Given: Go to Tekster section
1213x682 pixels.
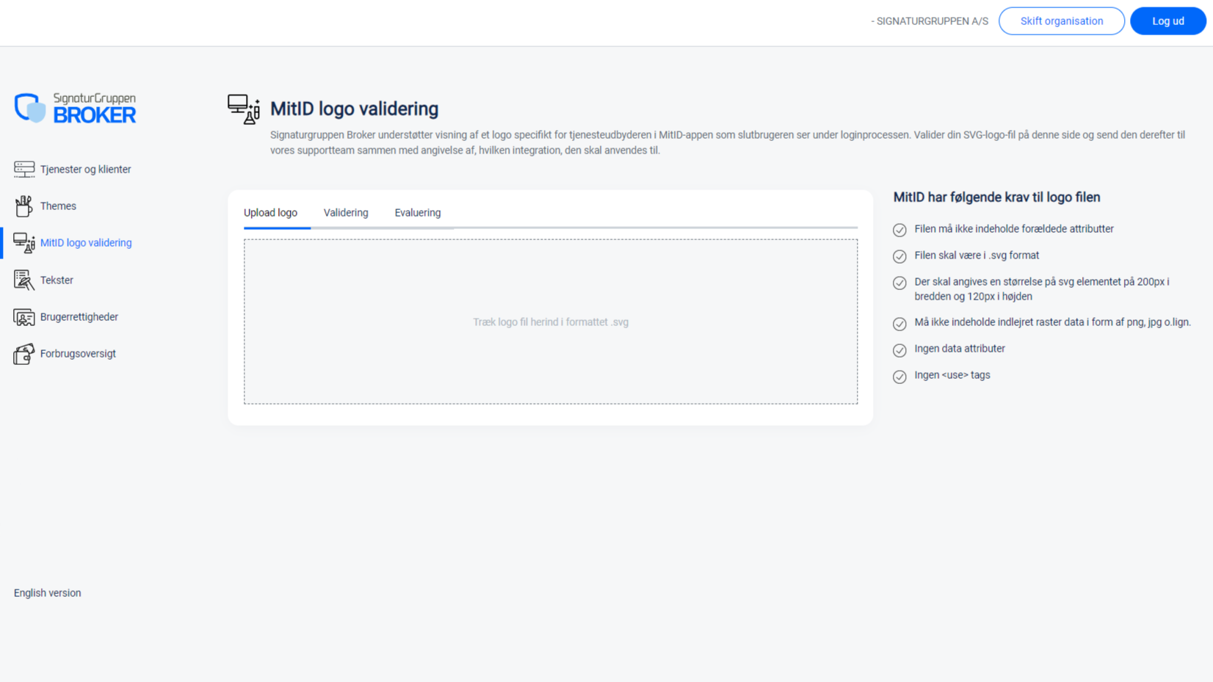Looking at the screenshot, I should coord(57,280).
